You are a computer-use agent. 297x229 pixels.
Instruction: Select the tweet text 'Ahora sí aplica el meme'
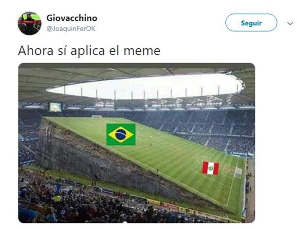(89, 51)
